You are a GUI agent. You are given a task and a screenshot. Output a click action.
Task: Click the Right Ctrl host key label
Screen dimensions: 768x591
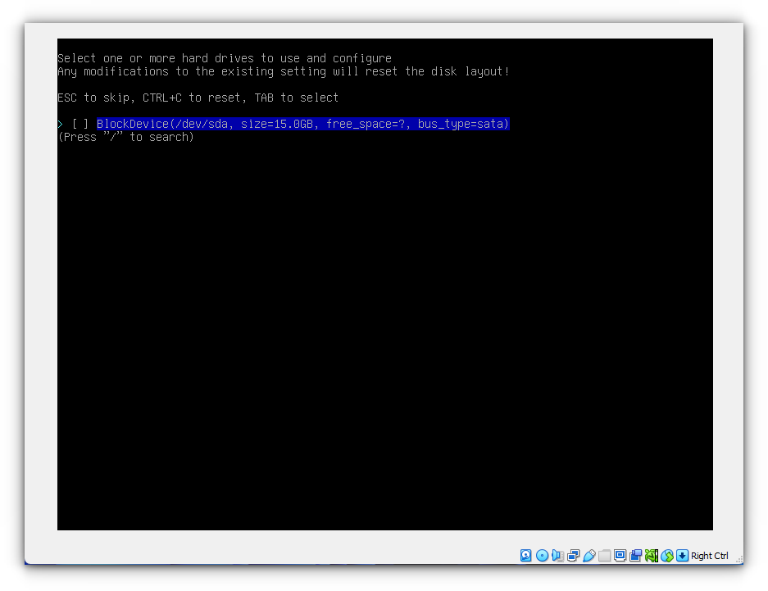pos(709,556)
